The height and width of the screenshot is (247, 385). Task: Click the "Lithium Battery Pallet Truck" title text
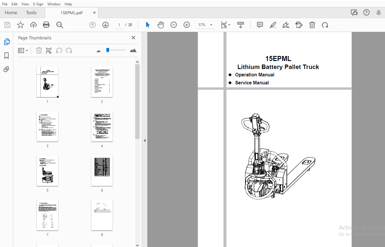pos(278,67)
